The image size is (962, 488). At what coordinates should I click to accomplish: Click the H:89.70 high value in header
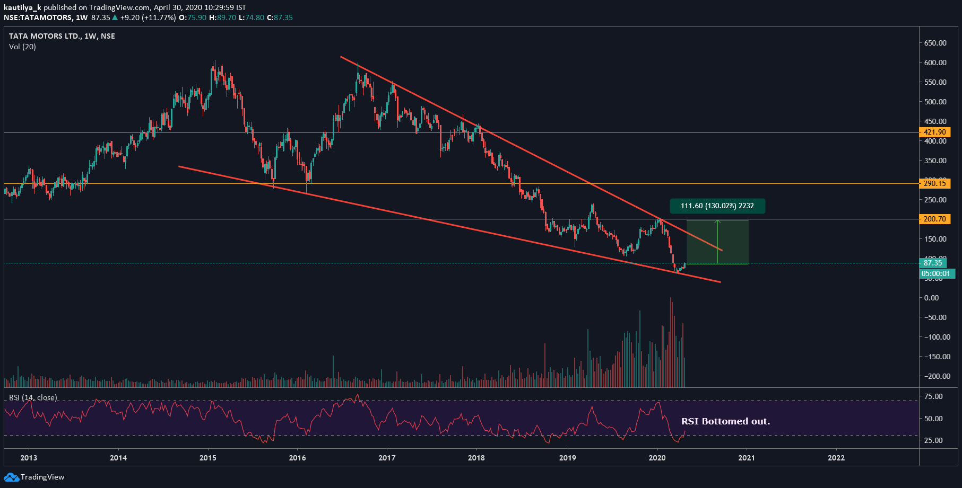222,17
